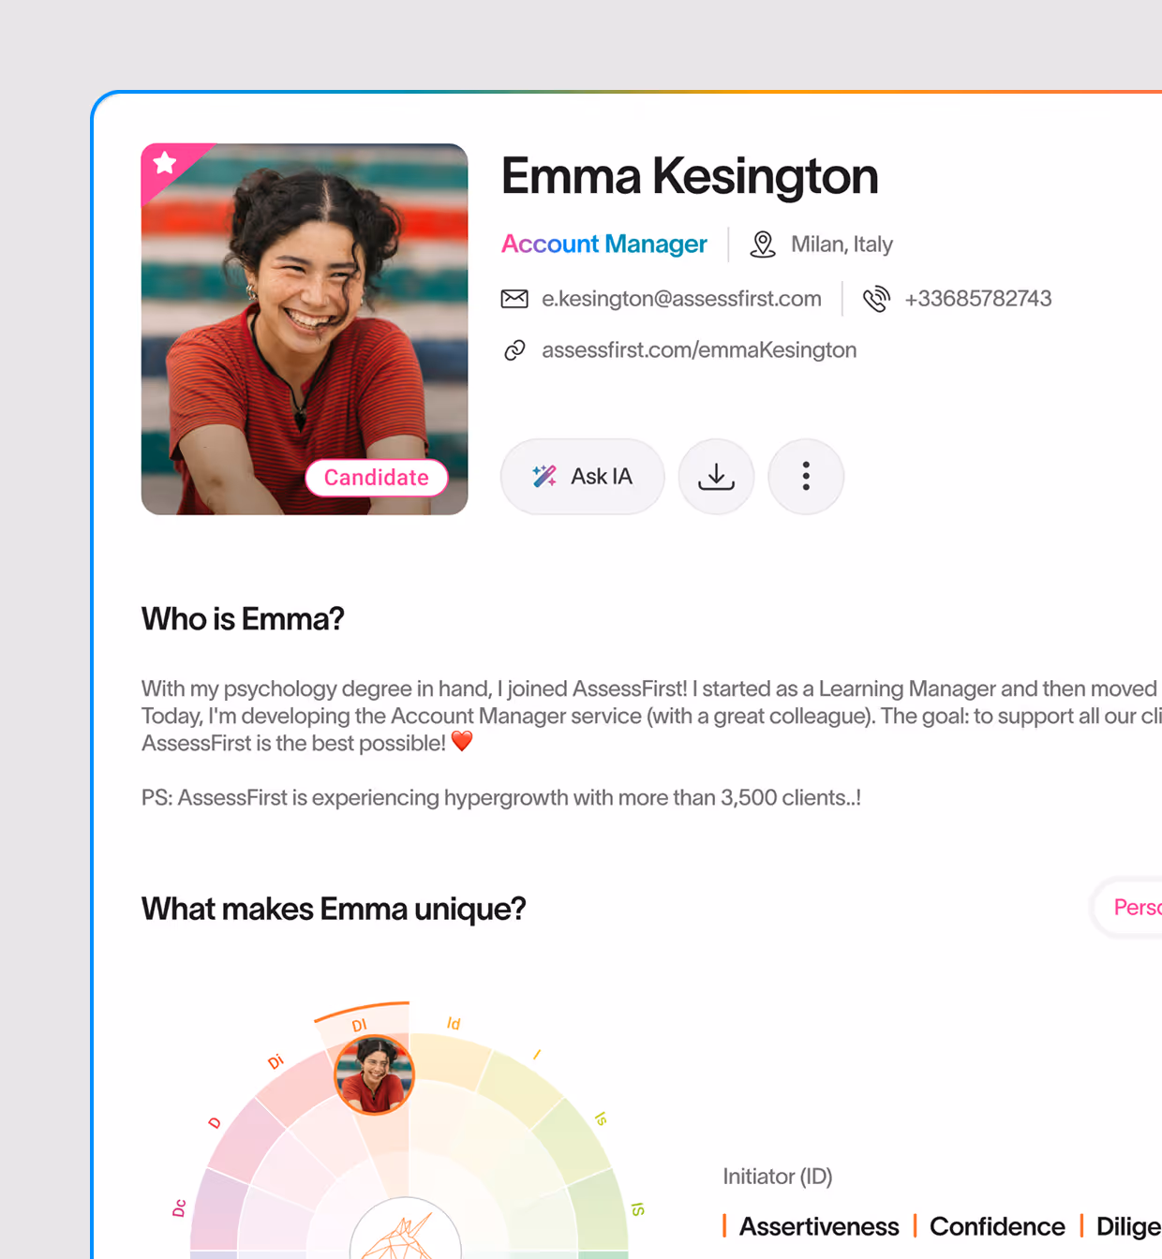Click the red heart emoji in bio
Viewport: 1162px width, 1259px height.
point(462,742)
